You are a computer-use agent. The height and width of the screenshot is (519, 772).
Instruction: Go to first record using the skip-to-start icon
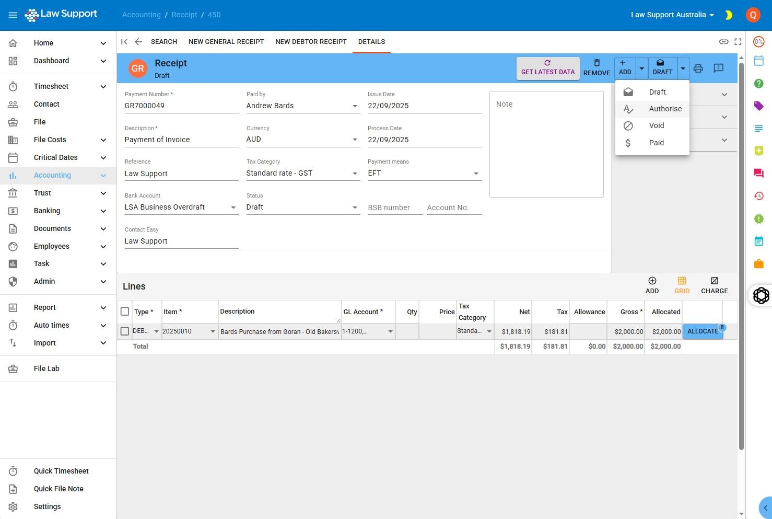point(124,42)
